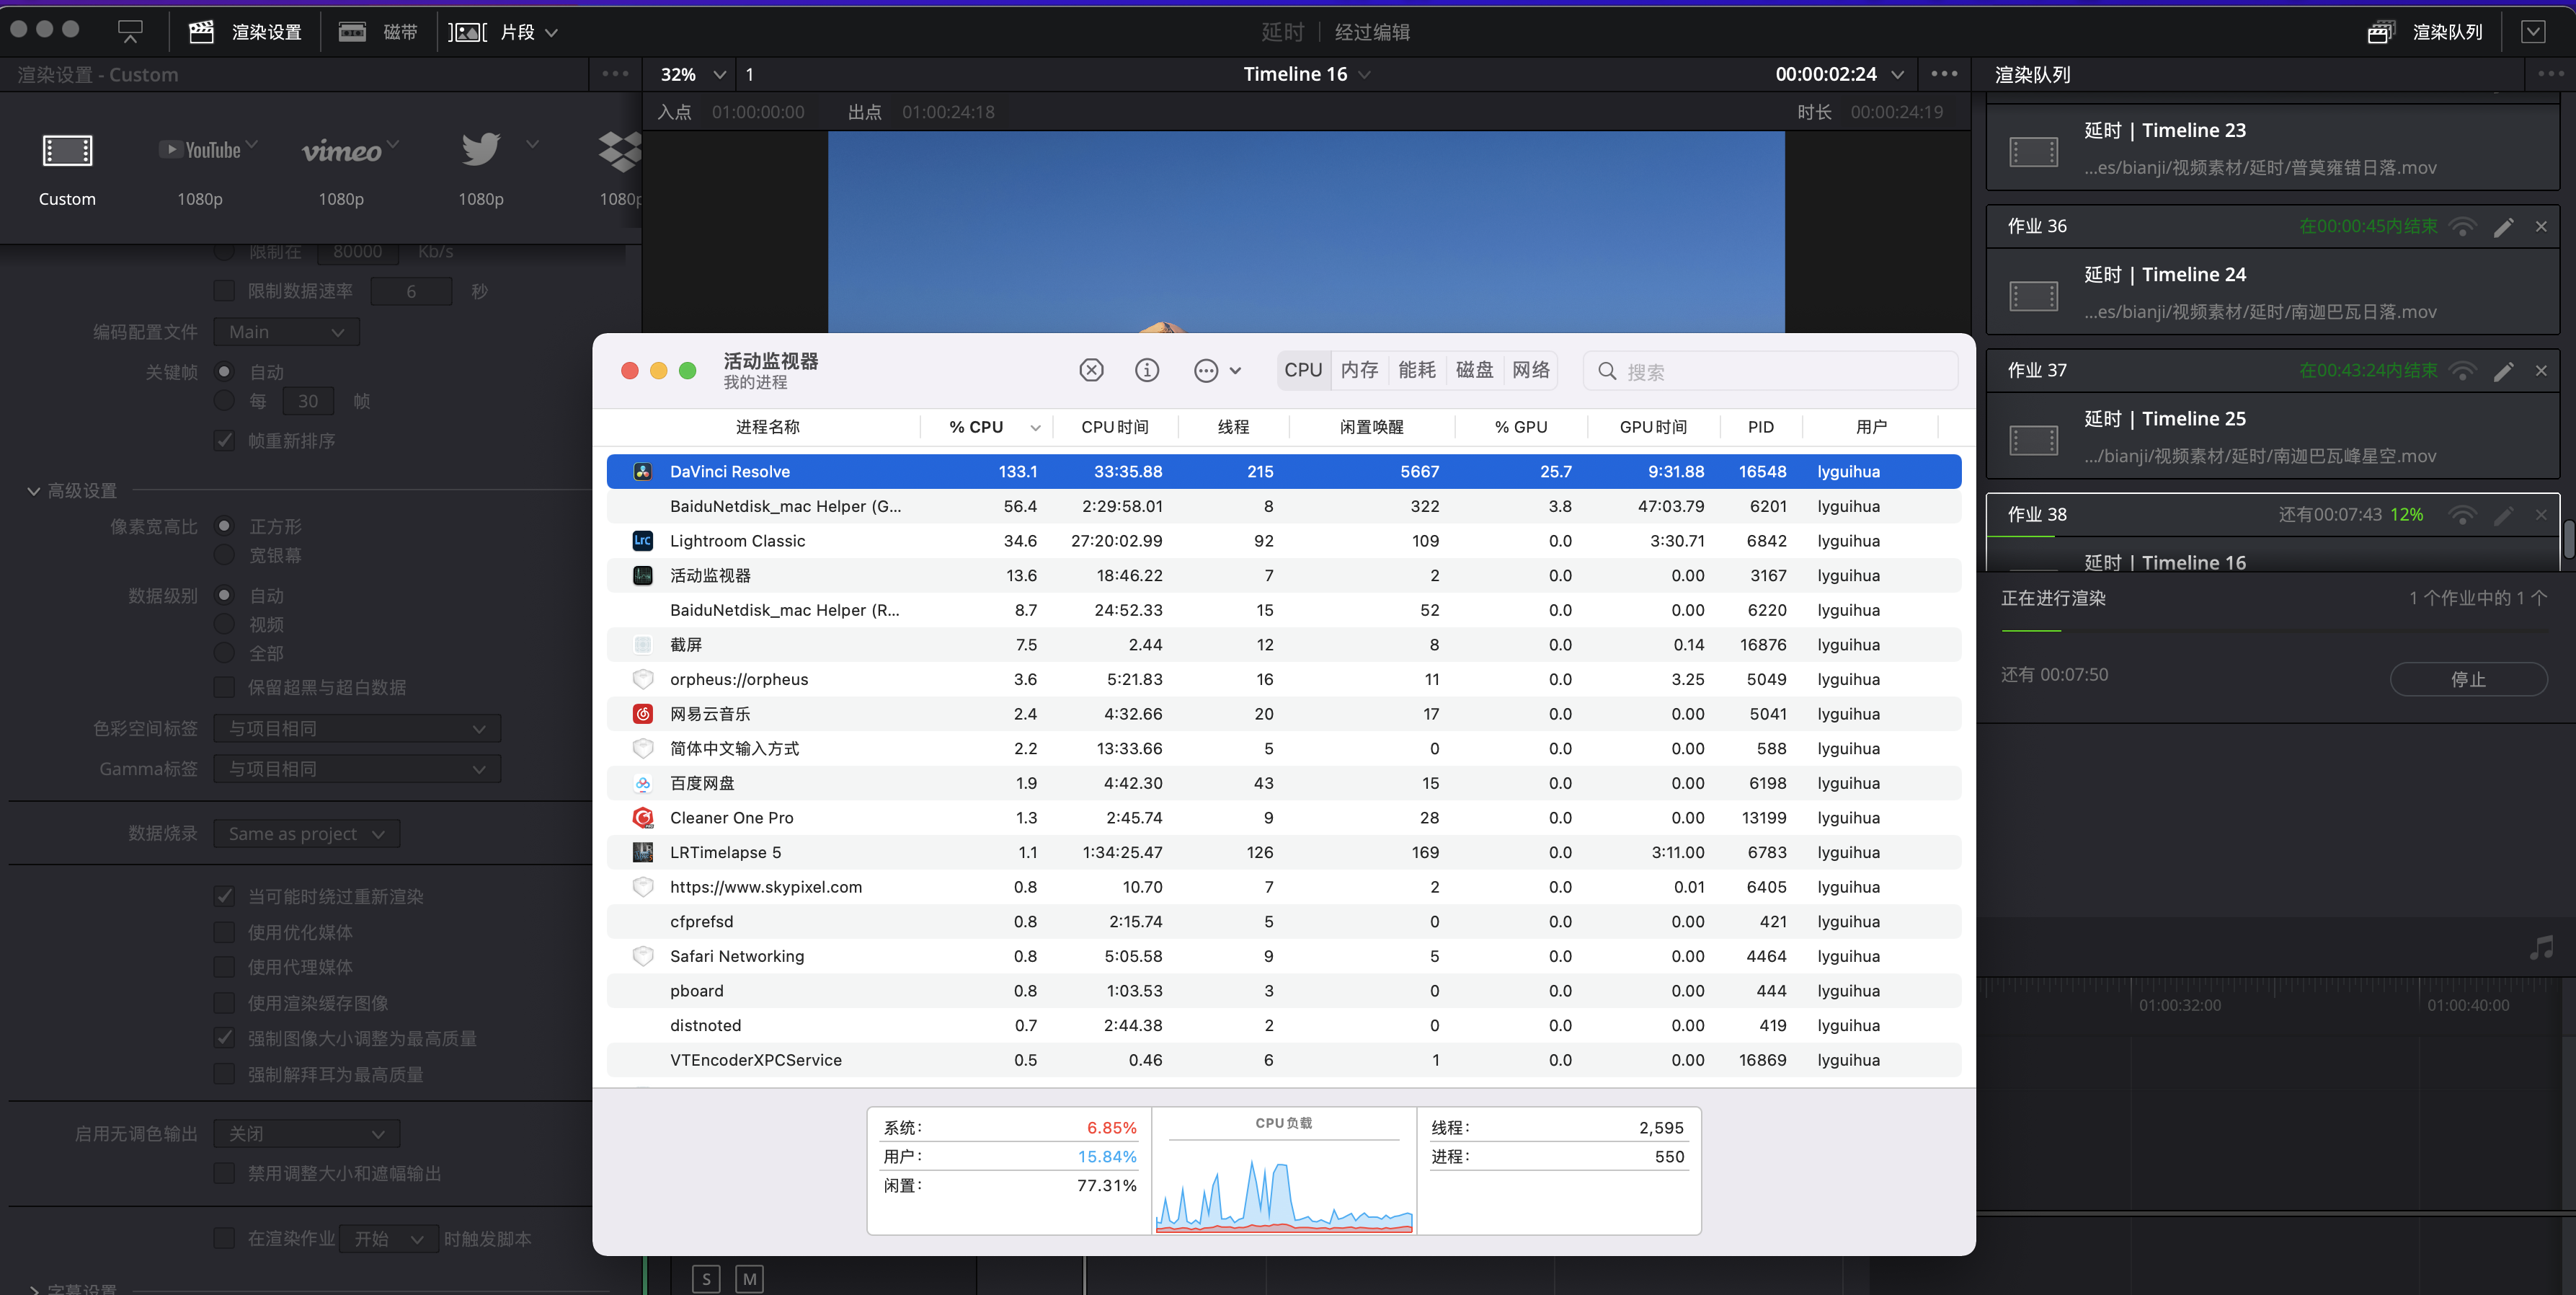The image size is (2576, 1295).
Task: Switch to the Memory tab in Activity Monitor
Action: [1359, 371]
